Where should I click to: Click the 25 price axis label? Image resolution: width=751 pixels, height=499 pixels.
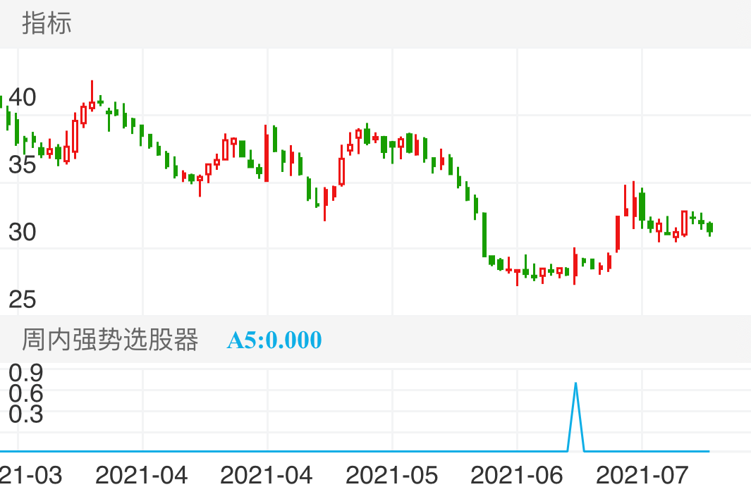point(22,300)
